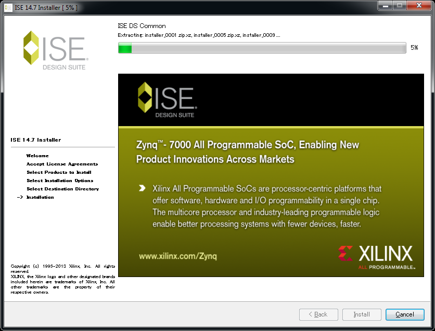Select the Select Products to Install step
This screenshot has width=435, height=331.
(x=59, y=172)
